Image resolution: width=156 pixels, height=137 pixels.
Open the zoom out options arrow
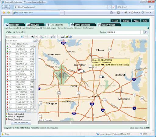[46, 37]
